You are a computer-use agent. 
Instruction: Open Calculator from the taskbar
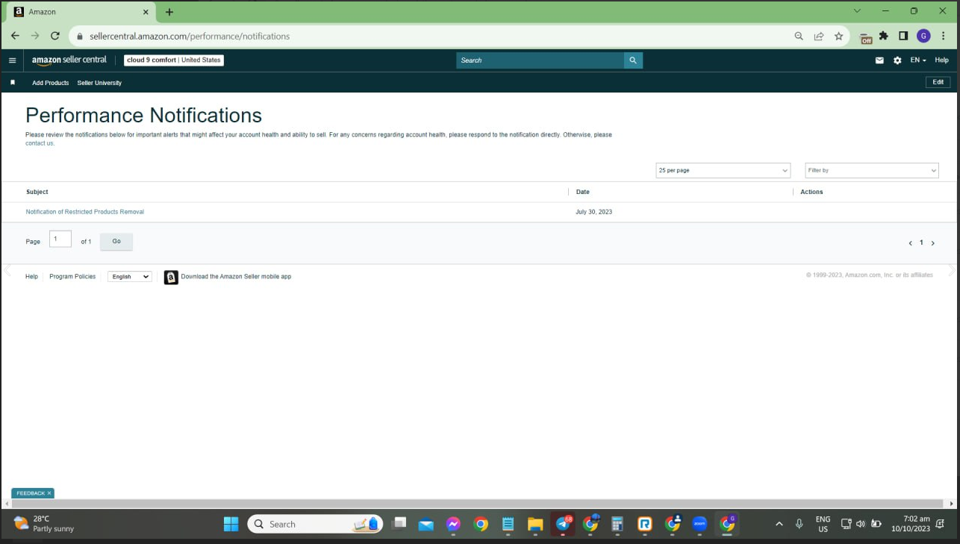pos(617,524)
